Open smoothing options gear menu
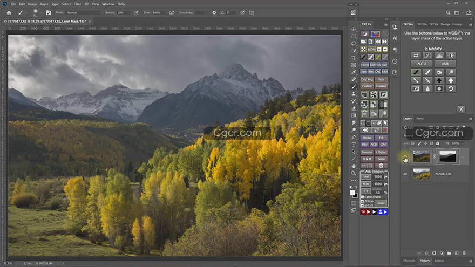Viewport: 475px width, 267px height. pyautogui.click(x=214, y=13)
